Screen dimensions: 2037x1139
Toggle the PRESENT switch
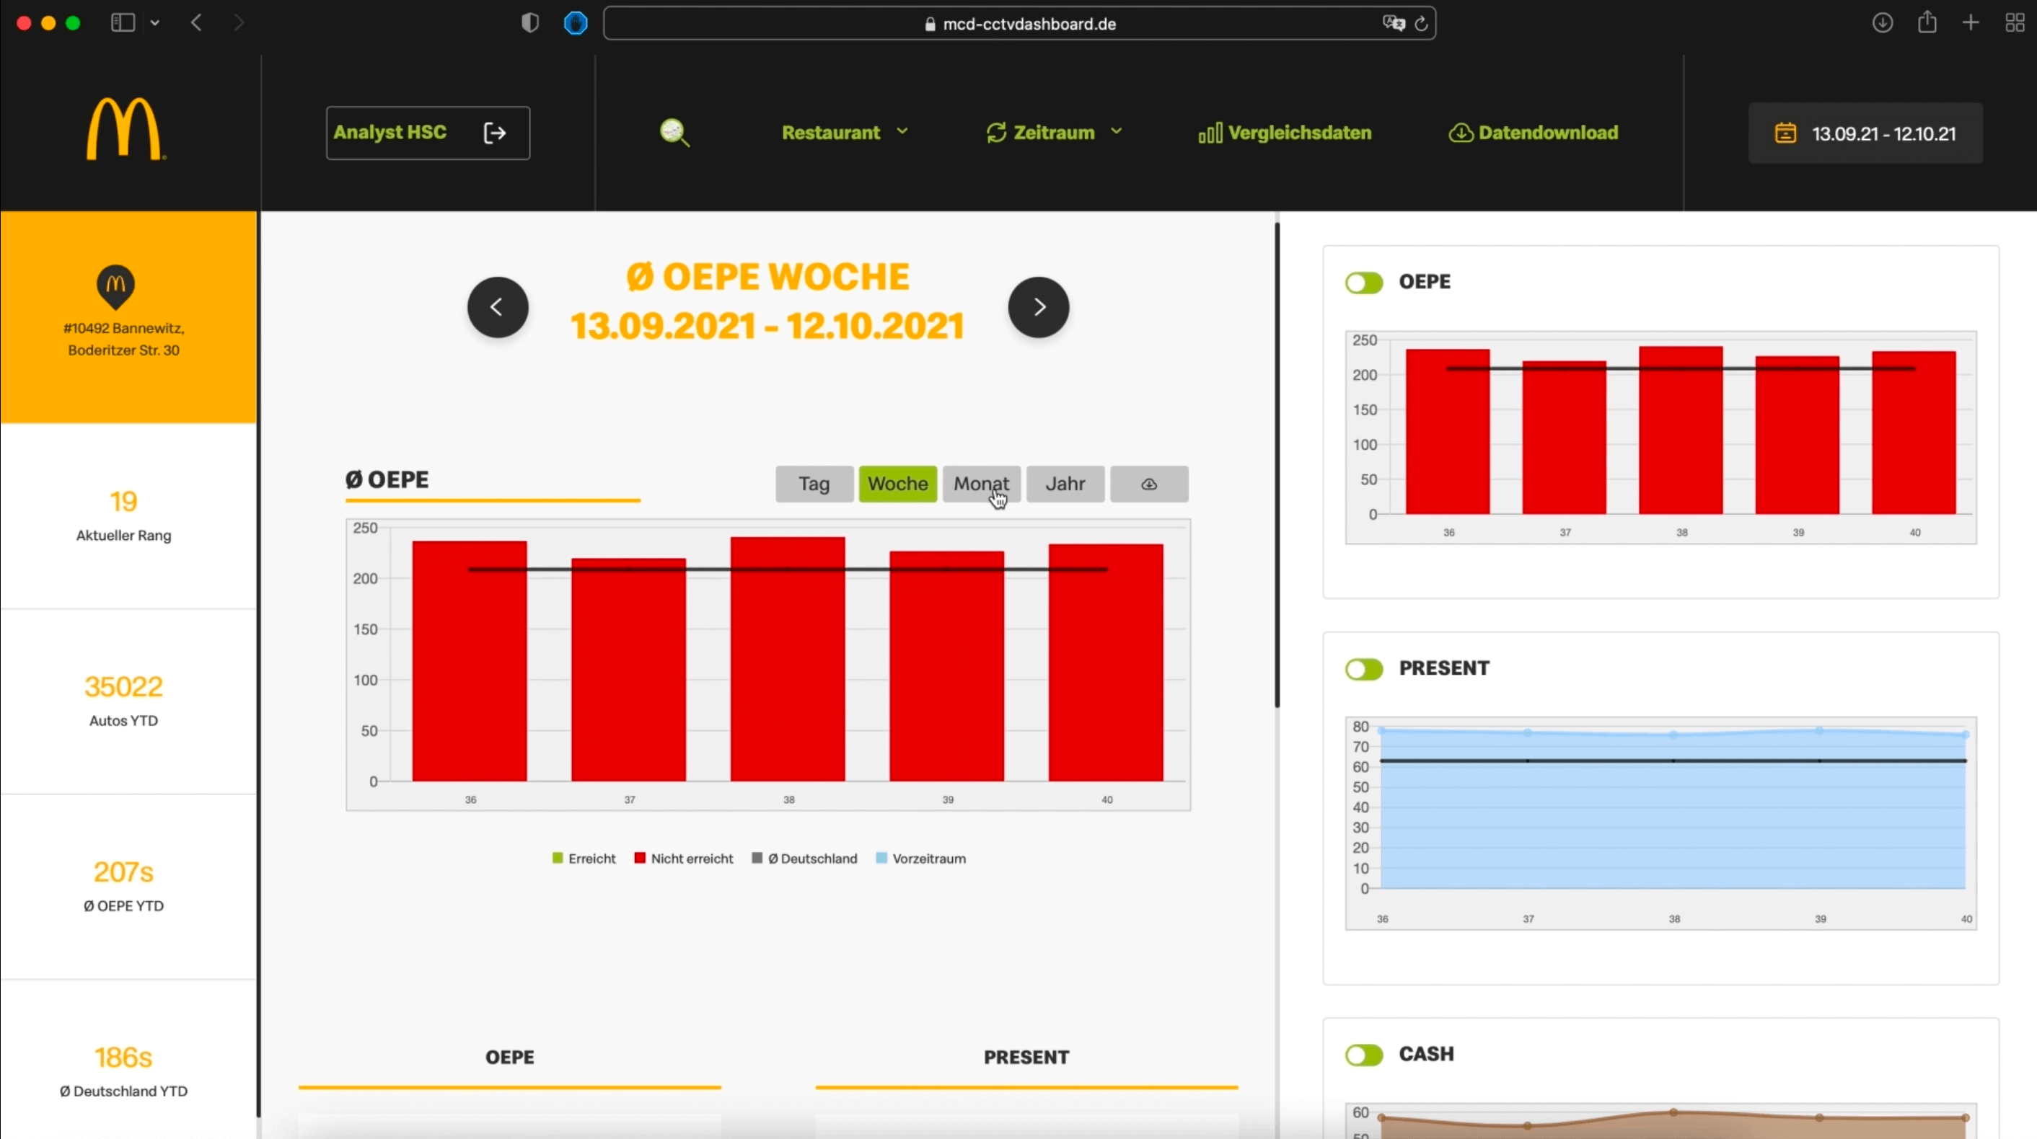pos(1364,669)
